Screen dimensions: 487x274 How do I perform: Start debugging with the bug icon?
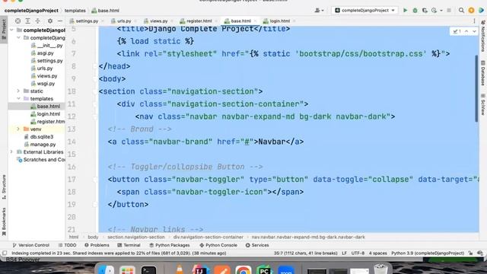pyautogui.click(x=415, y=10)
